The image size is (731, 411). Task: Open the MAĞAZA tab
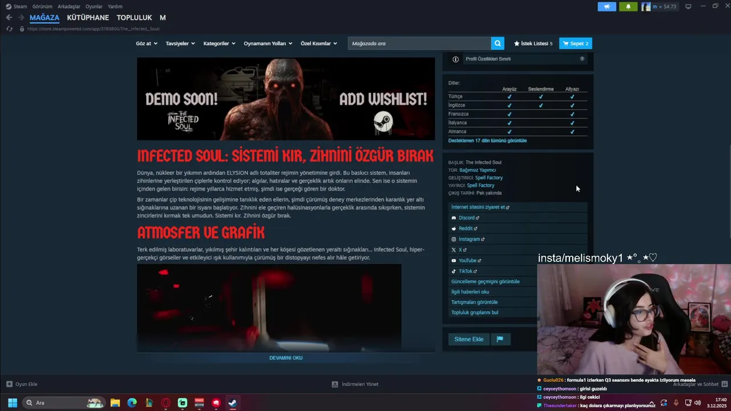[x=45, y=18]
